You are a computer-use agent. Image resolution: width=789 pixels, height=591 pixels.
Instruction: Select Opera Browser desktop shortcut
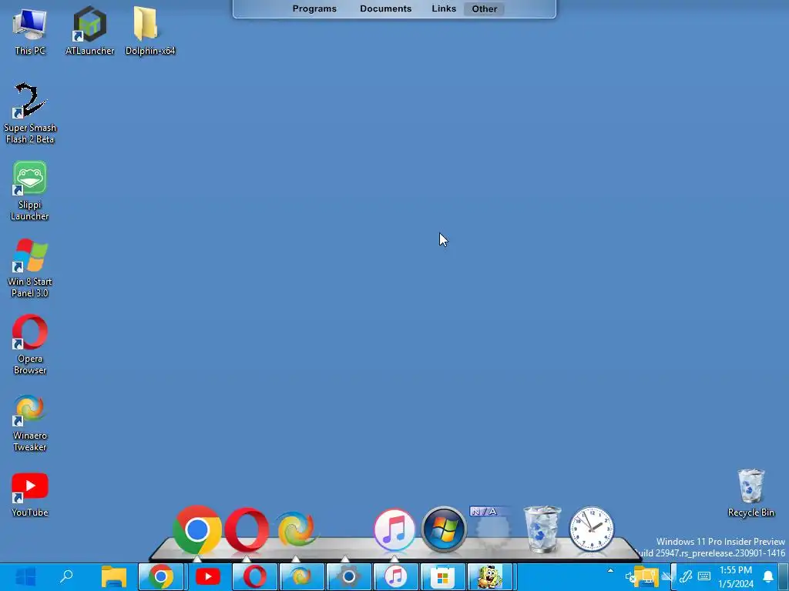point(30,345)
